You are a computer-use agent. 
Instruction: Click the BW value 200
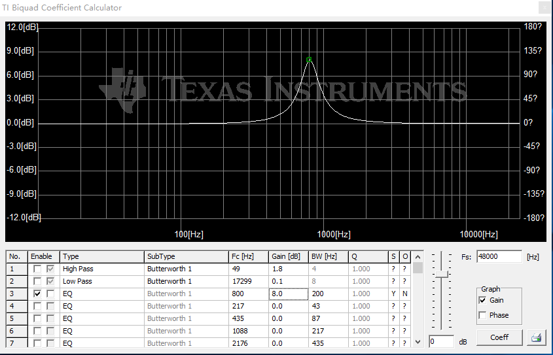pyautogui.click(x=329, y=294)
